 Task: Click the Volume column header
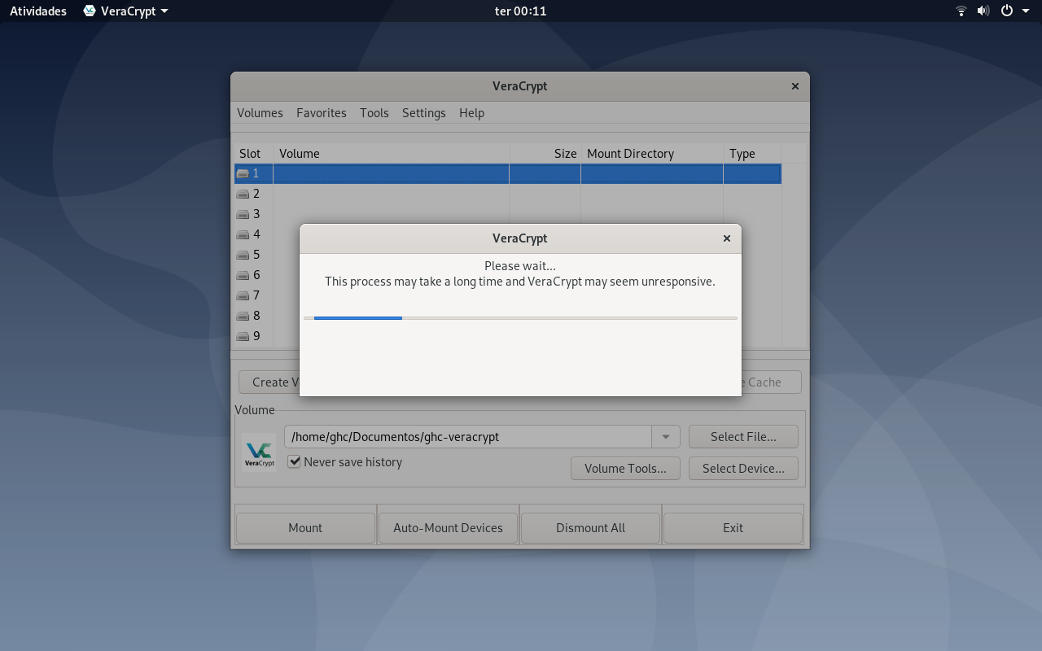point(391,154)
